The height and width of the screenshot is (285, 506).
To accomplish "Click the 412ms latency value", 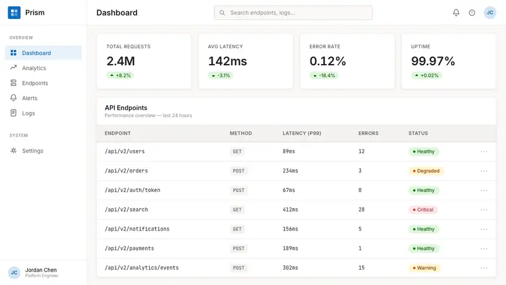I will coord(290,210).
